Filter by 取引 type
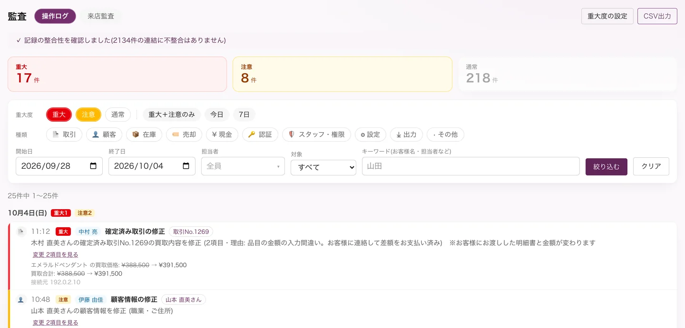Viewport: 685px width, 328px height. [64, 135]
